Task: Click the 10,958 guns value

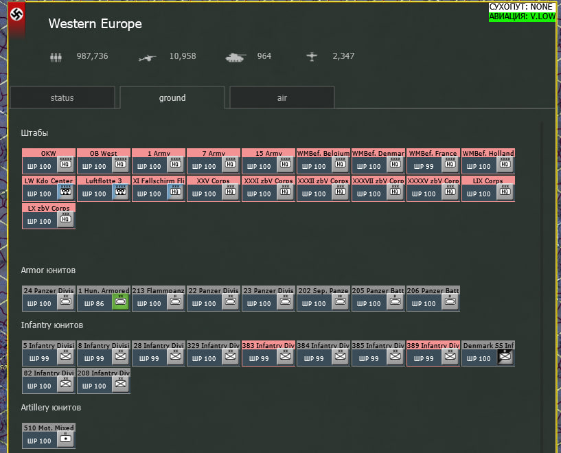Action: tap(183, 56)
